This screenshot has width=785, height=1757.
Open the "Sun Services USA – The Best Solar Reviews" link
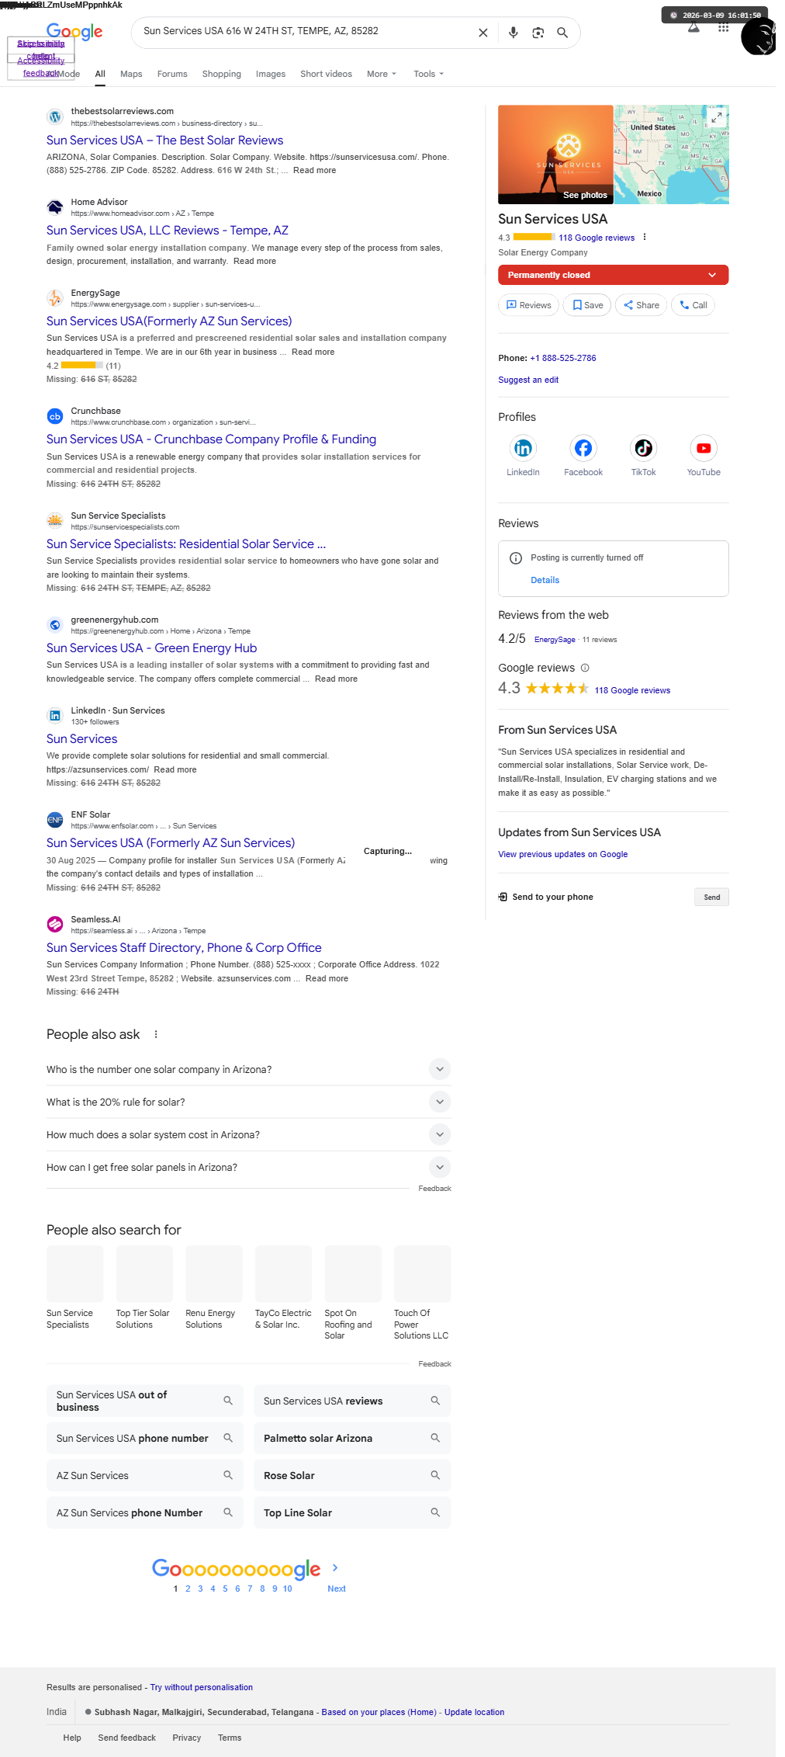pos(164,141)
